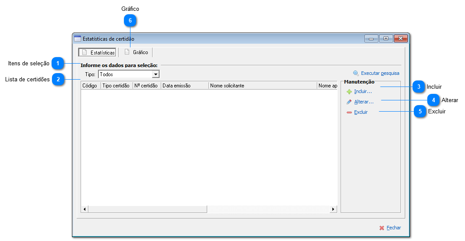465x241 pixels.
Task: Click the horizontal scrollbar thumb
Action: (147, 209)
